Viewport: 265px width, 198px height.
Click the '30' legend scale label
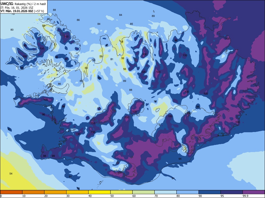(68, 196)
